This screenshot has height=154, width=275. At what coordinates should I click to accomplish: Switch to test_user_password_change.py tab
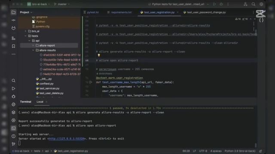coord(205,12)
